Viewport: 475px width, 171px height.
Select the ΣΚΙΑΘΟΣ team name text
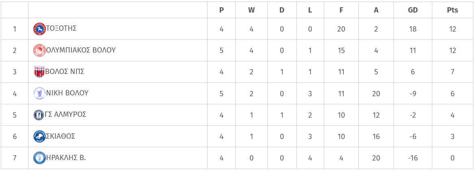tap(61, 136)
